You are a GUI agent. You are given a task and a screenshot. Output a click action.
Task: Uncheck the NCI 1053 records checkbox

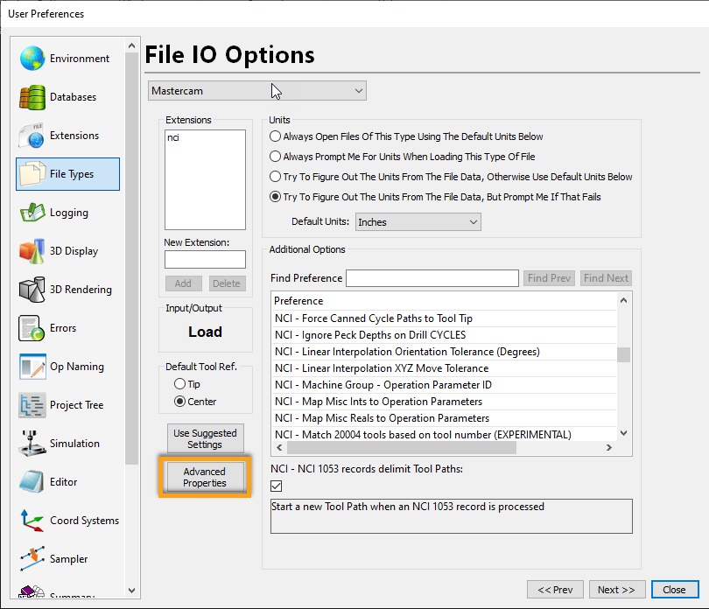pyautogui.click(x=274, y=486)
